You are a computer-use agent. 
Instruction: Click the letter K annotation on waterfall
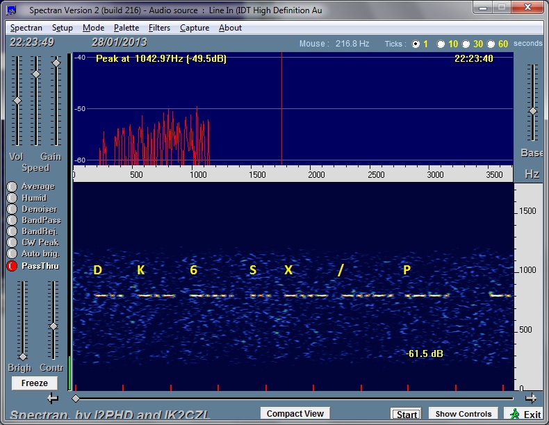click(141, 270)
